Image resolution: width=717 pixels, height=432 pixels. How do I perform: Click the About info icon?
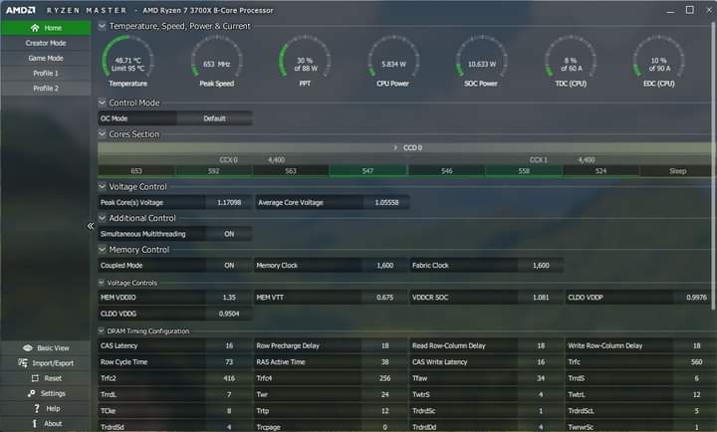click(35, 423)
